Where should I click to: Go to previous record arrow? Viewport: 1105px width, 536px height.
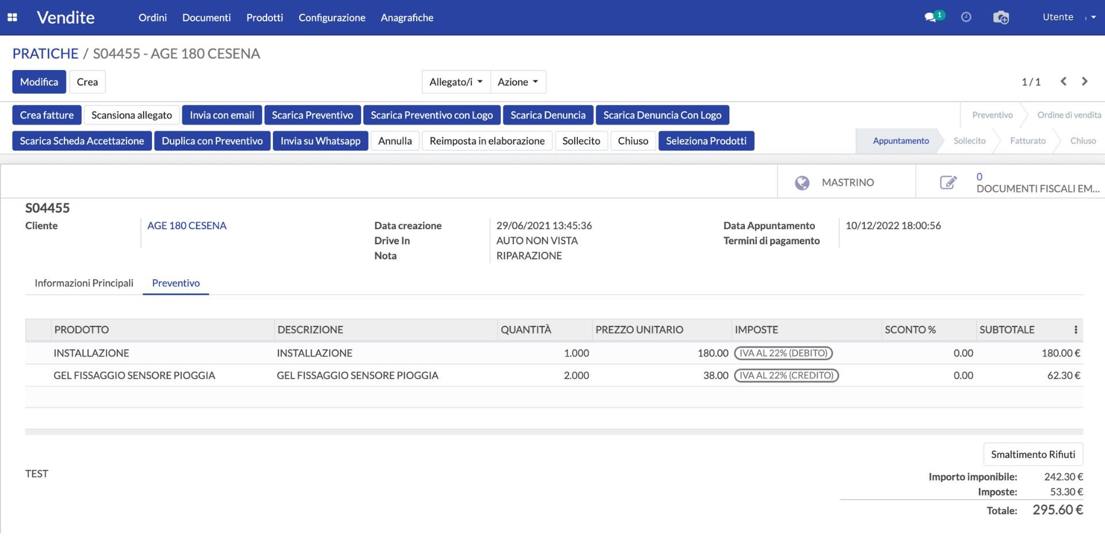pyautogui.click(x=1064, y=82)
